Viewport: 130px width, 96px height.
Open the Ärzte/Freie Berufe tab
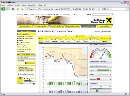57,26
